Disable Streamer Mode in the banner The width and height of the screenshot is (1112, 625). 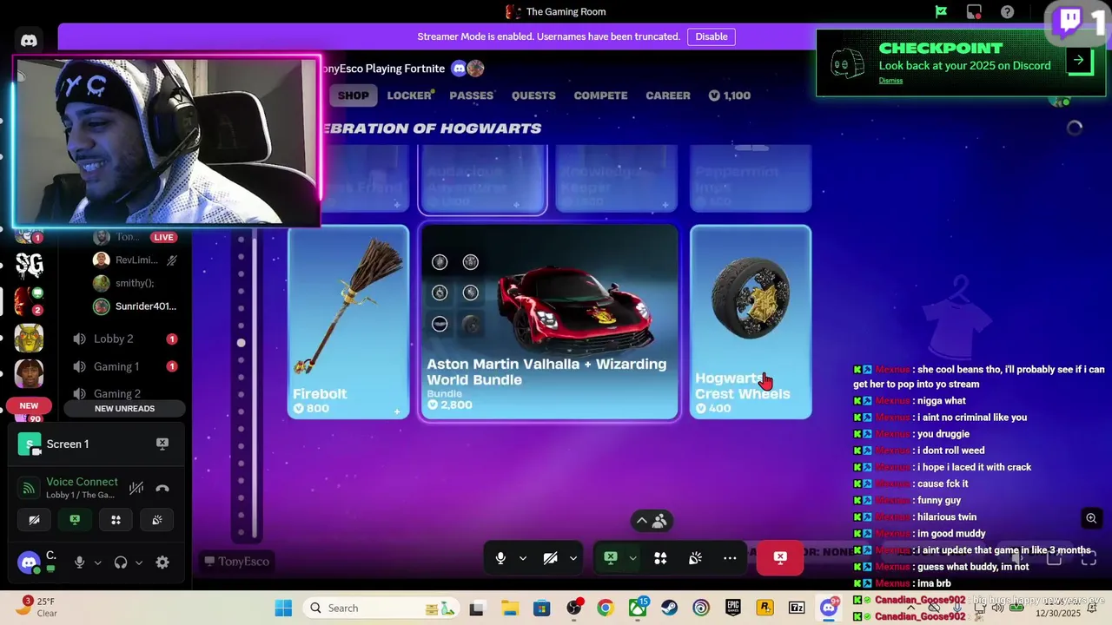[x=712, y=36]
